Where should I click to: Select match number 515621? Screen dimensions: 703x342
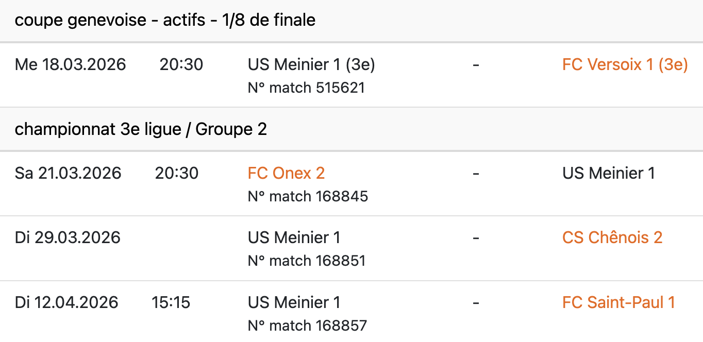pos(306,88)
